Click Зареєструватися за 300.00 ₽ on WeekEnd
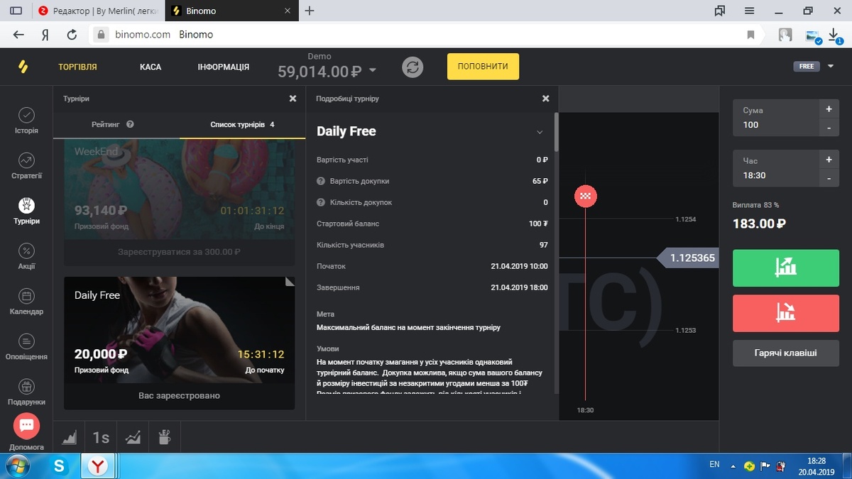Screen dimensions: 852x479 point(179,252)
